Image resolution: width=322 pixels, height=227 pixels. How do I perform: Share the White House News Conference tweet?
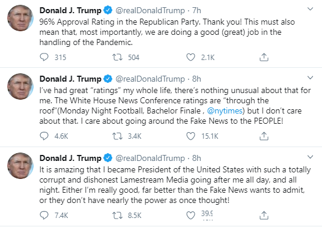pyautogui.click(x=264, y=136)
